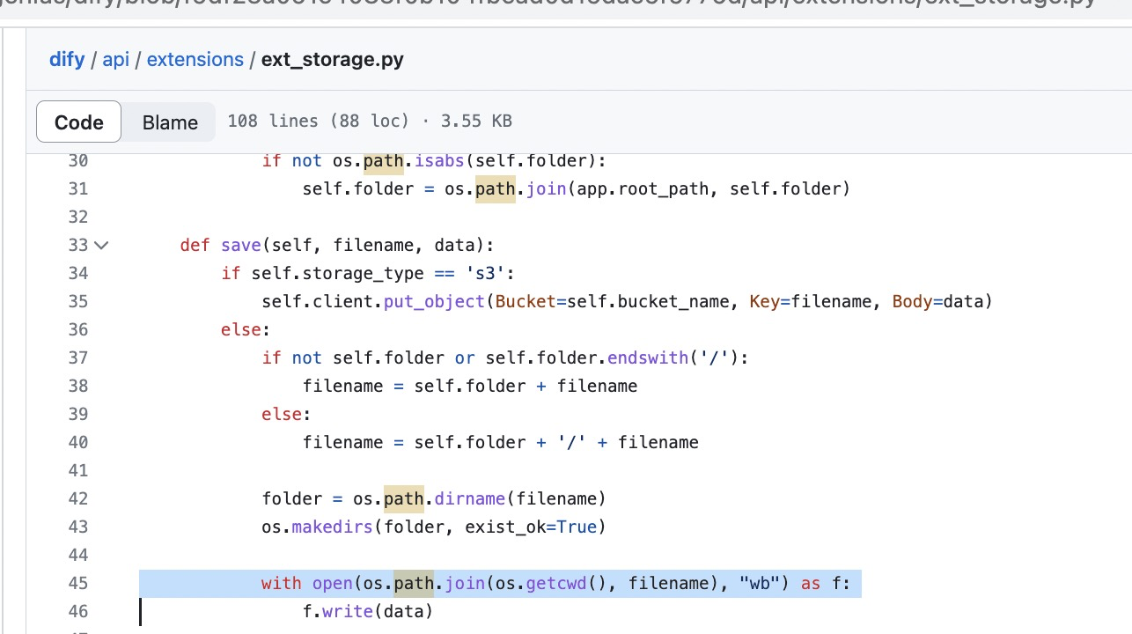Click the f.write statement on line 46

point(367,611)
